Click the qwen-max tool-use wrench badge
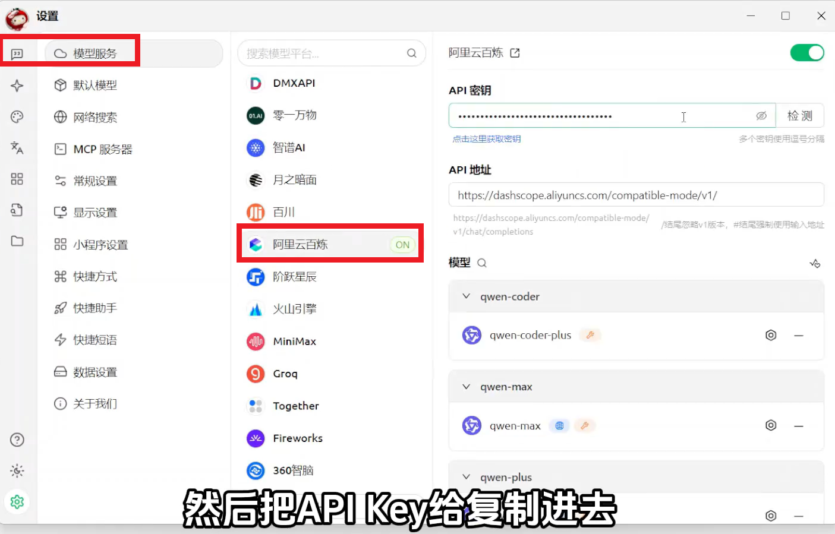Image resolution: width=835 pixels, height=534 pixels. click(x=585, y=425)
